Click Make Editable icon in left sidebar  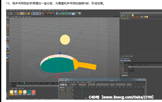(x=7, y=18)
